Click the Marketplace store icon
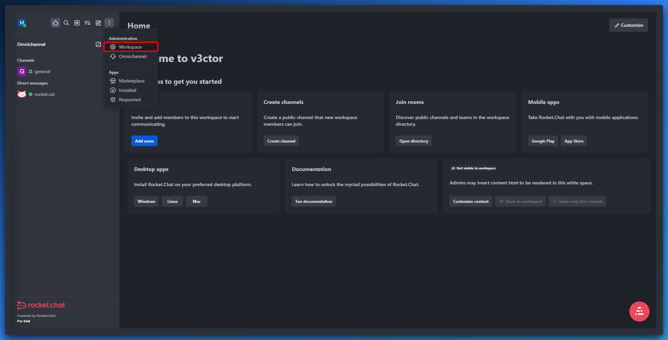668x340 pixels. [x=113, y=81]
